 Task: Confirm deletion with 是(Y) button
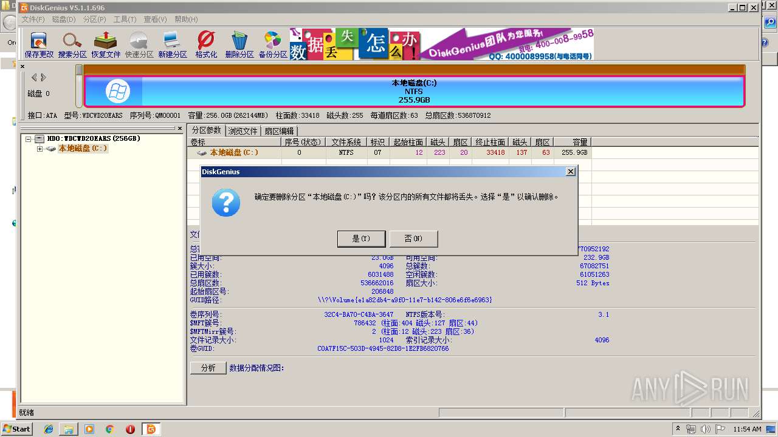coord(361,239)
